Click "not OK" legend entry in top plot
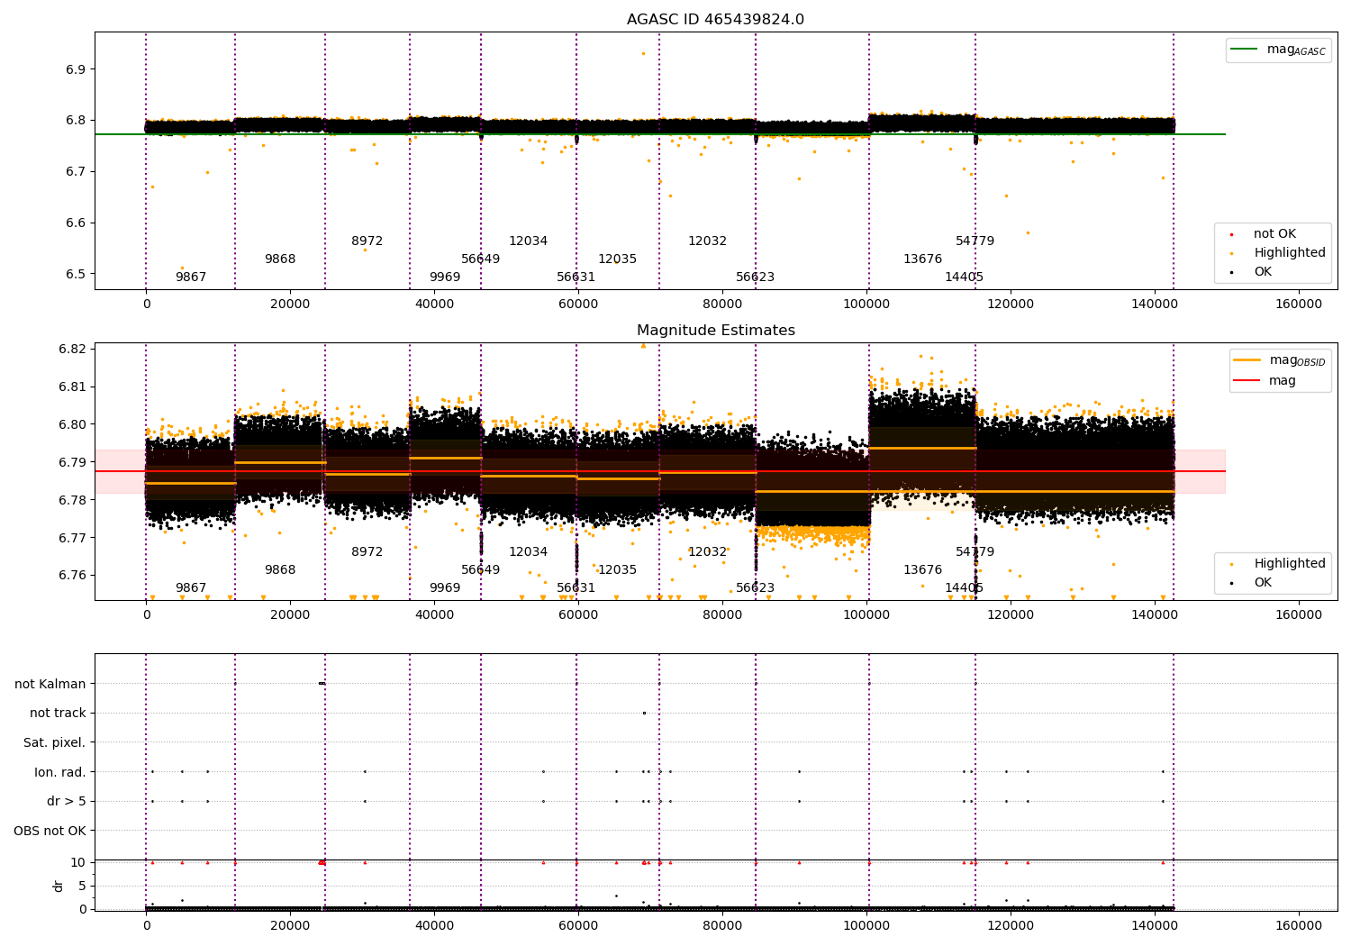Image resolution: width=1351 pixels, height=946 pixels. click(x=1263, y=234)
